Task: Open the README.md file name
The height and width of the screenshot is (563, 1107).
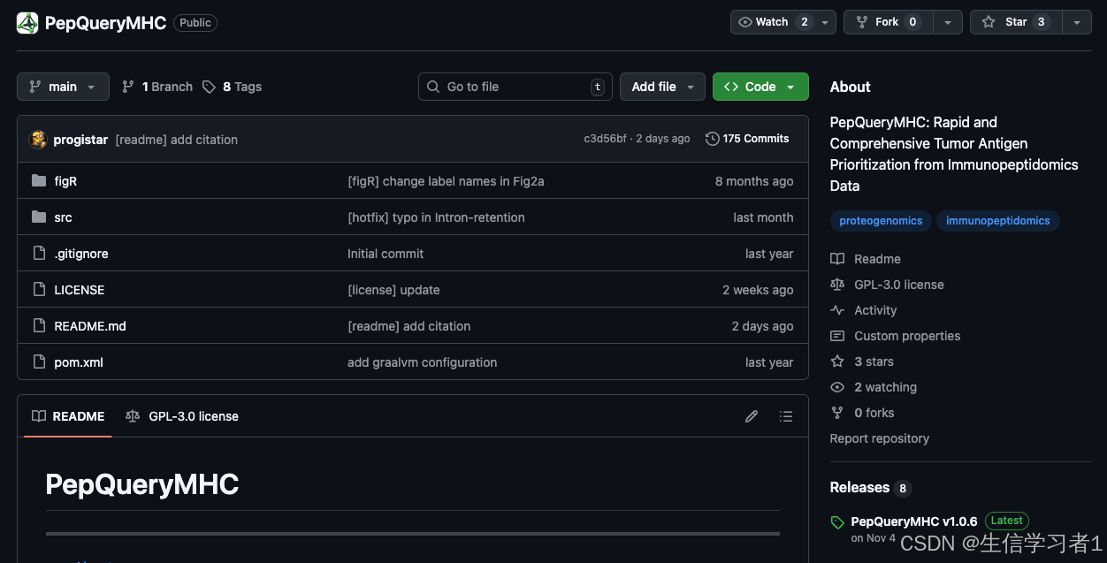Action: [x=90, y=326]
